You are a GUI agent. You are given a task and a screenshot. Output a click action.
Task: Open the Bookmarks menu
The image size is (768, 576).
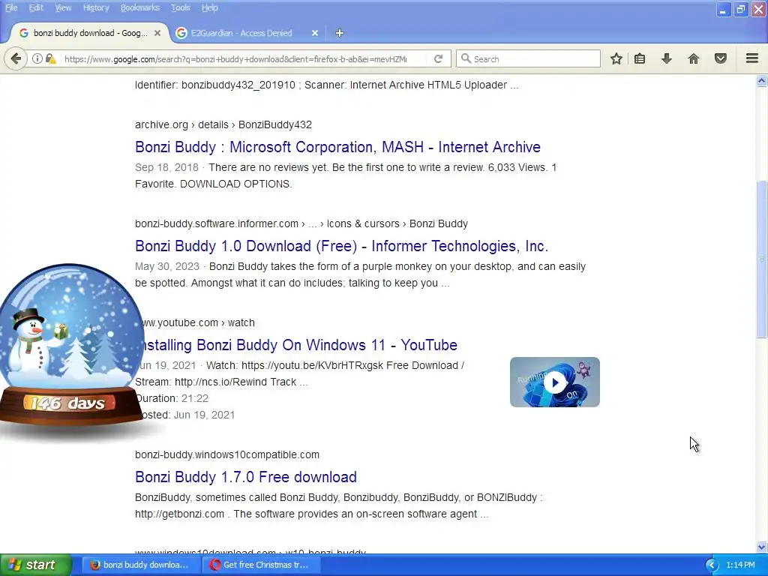(x=139, y=7)
